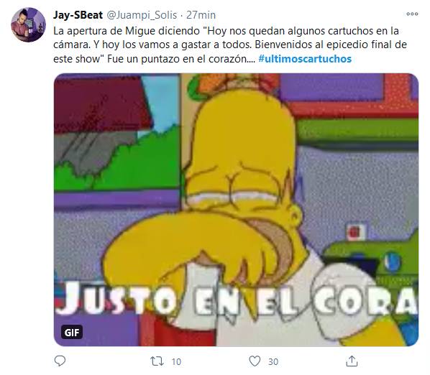The width and height of the screenshot is (430, 375).
Task: Follow the #ultimoscartuchos hashtag
Action: click(305, 59)
